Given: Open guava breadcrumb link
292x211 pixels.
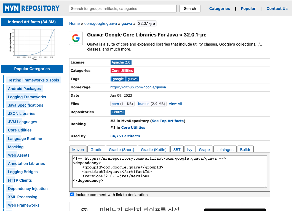Looking at the screenshot, I should 127,23.
